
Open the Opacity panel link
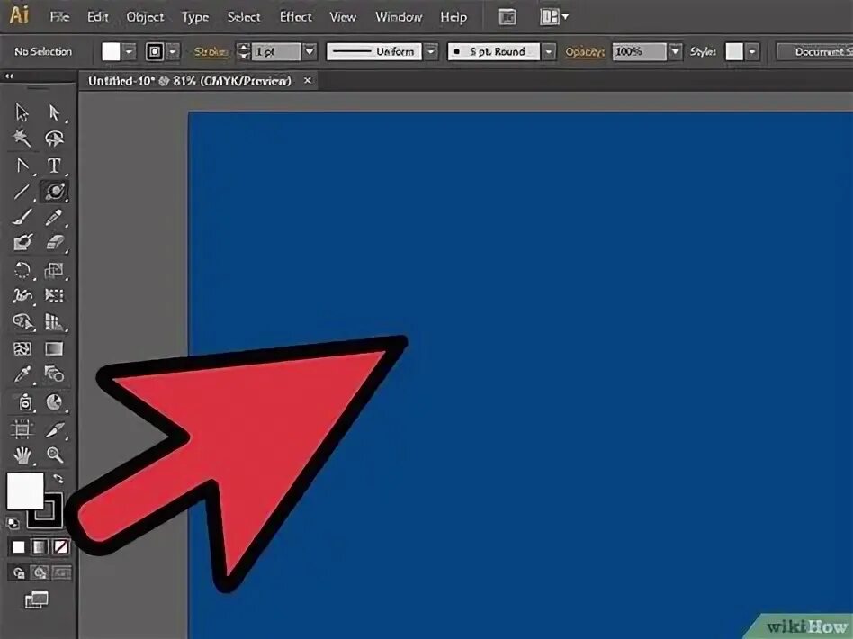pyautogui.click(x=585, y=51)
